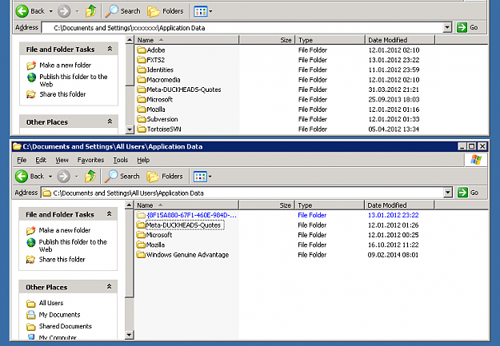Toggle Folders pane in upper window
The image size is (500, 346).
[x=166, y=11]
